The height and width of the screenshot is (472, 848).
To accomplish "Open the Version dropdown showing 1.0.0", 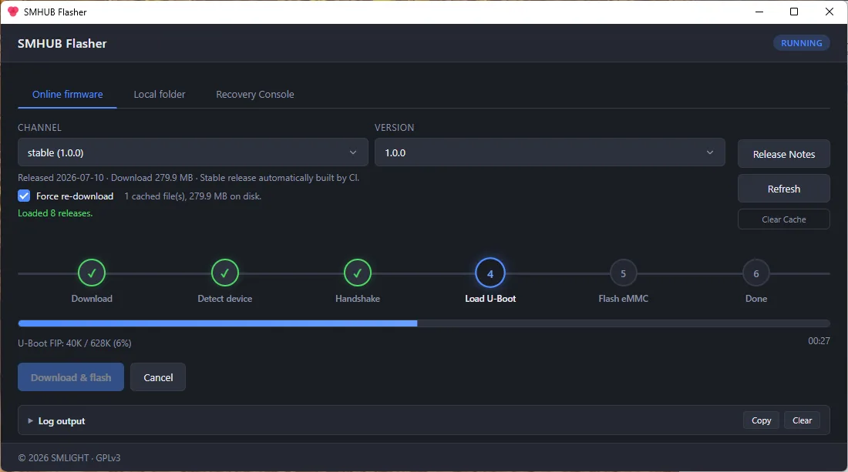I will pos(550,152).
